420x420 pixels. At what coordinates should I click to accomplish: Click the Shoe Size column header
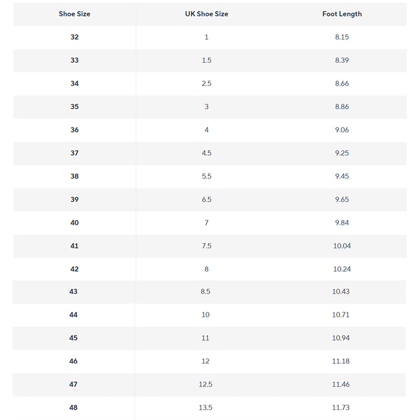click(x=75, y=14)
